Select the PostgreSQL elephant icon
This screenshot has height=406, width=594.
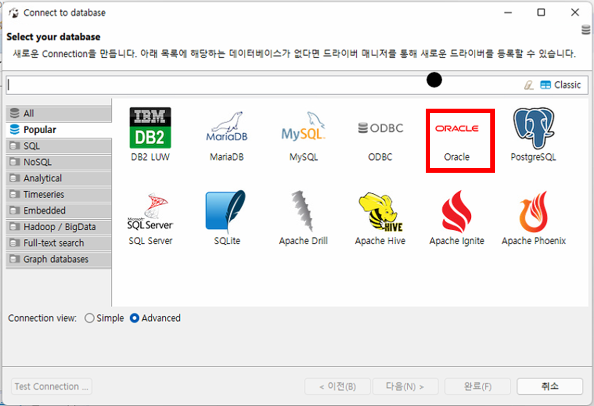pyautogui.click(x=533, y=128)
